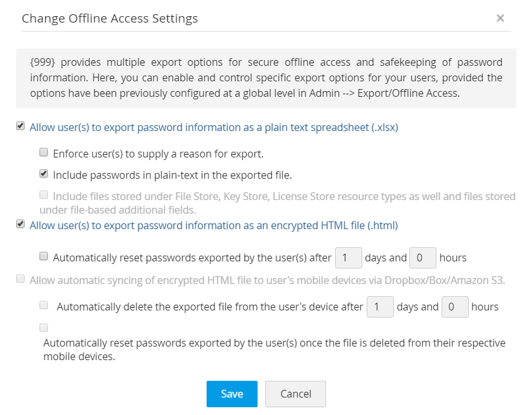
Task: Click the 'Enforce user(s) to supply a reason' label text
Action: 158,154
